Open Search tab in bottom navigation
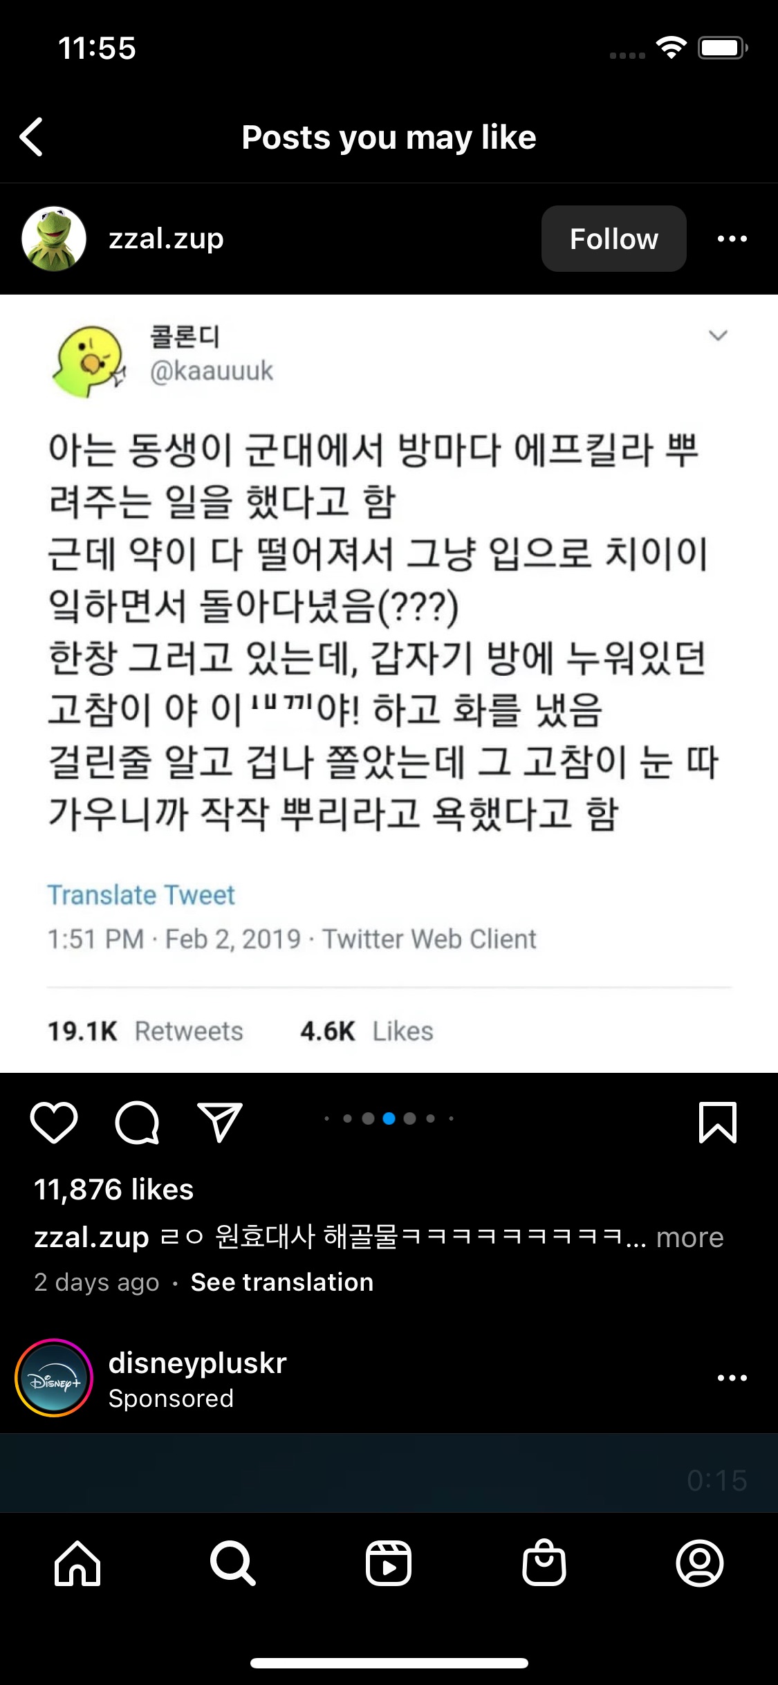Viewport: 778px width, 1685px height. pos(233,1563)
